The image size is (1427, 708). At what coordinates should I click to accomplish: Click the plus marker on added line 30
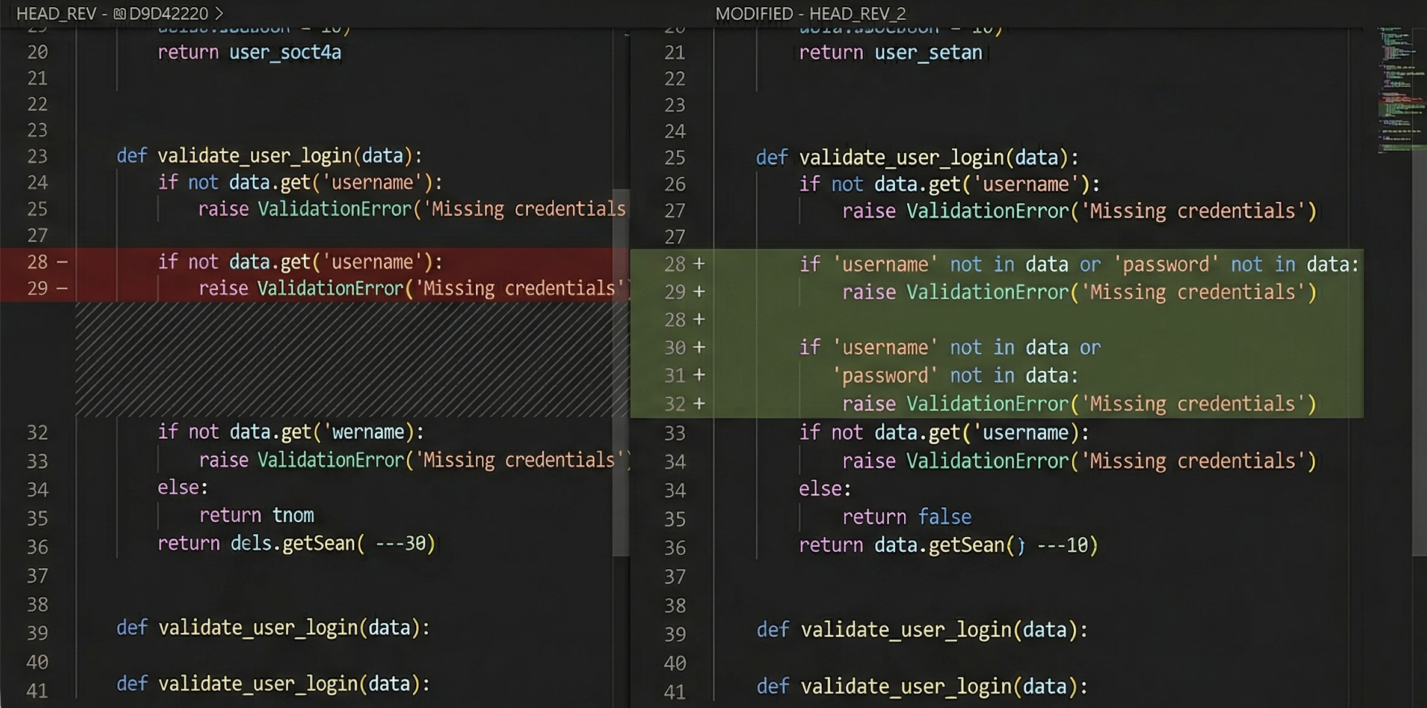[699, 347]
